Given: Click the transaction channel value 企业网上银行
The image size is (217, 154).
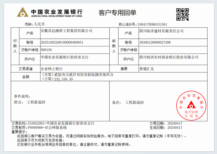Looking at the screenshot, I should coord(52,69).
